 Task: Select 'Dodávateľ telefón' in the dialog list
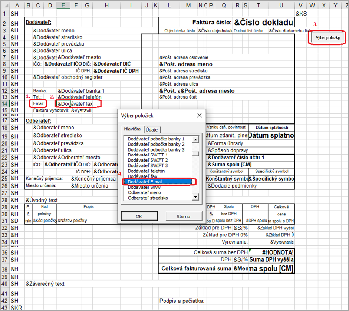tap(146, 171)
